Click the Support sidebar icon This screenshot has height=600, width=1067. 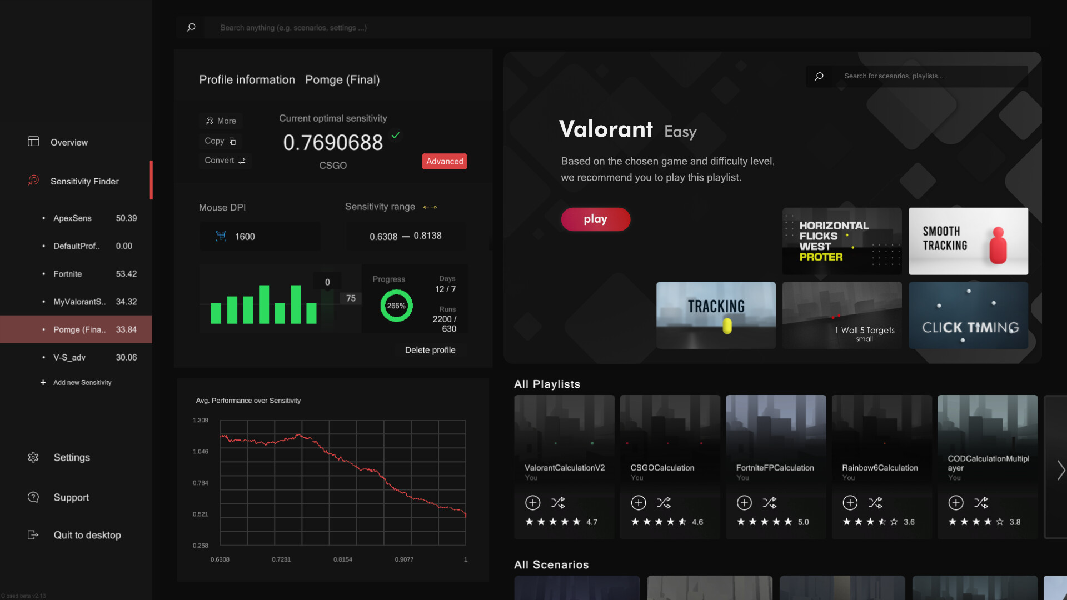32,497
